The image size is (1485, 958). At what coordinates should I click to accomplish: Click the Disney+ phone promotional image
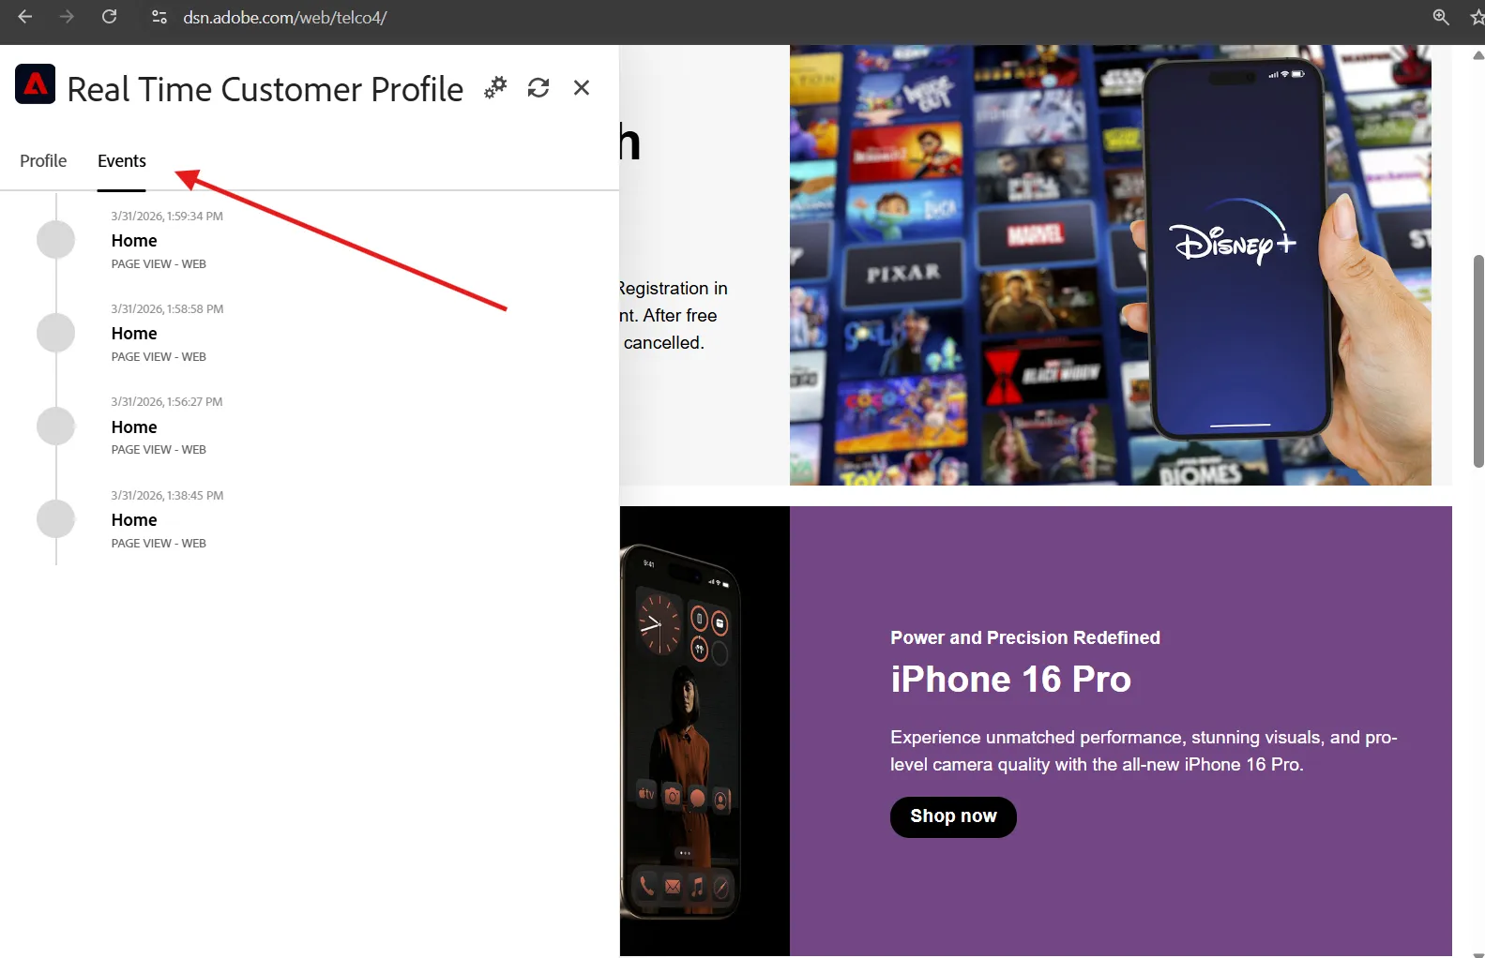[1111, 265]
